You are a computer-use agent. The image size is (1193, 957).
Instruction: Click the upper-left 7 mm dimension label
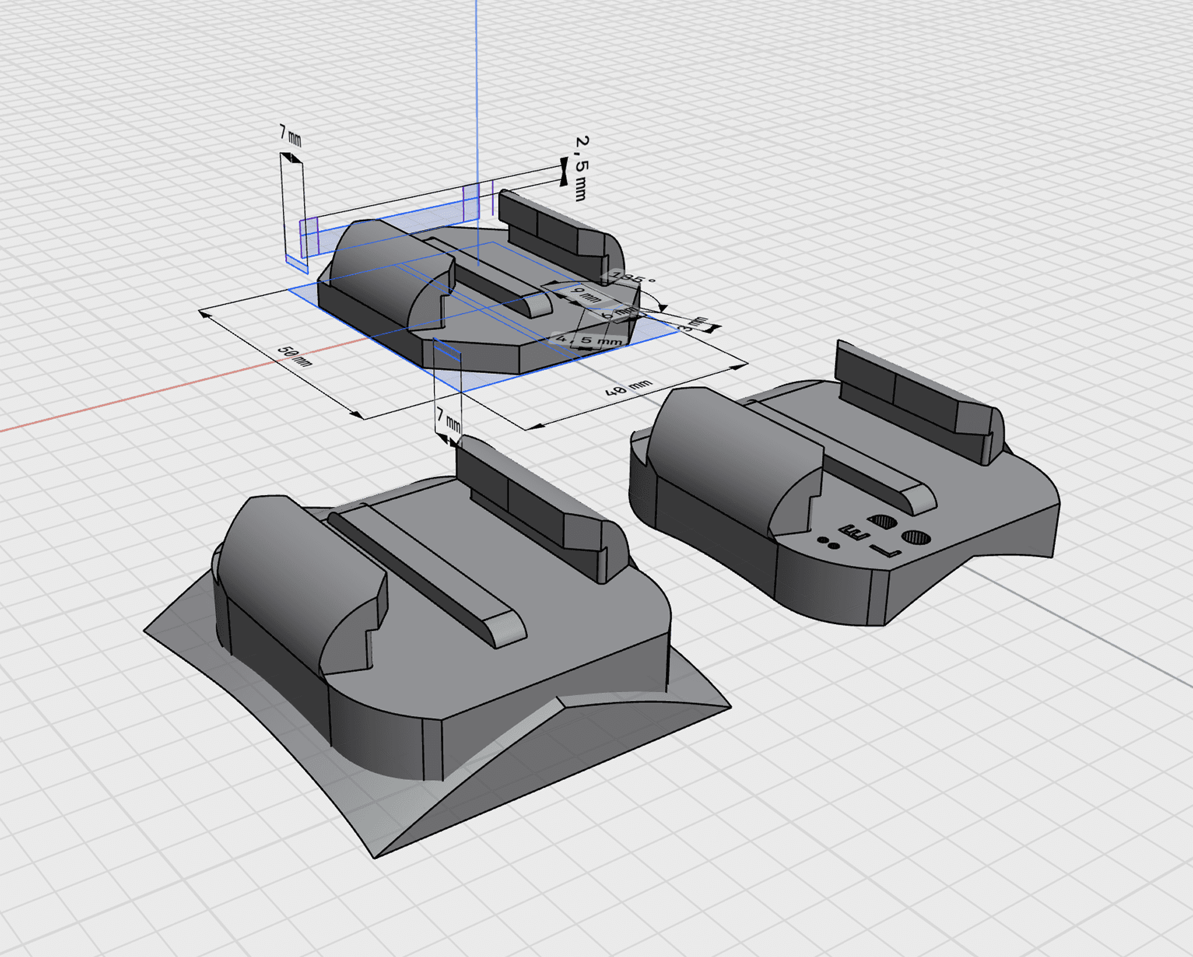(290, 135)
